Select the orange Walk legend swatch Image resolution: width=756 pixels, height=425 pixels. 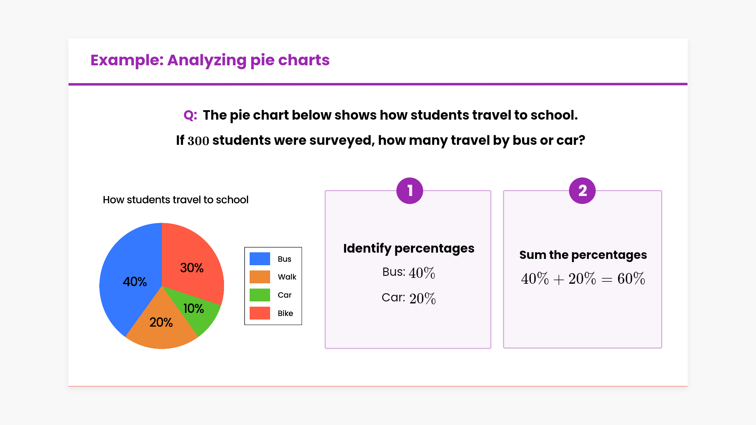[260, 277]
